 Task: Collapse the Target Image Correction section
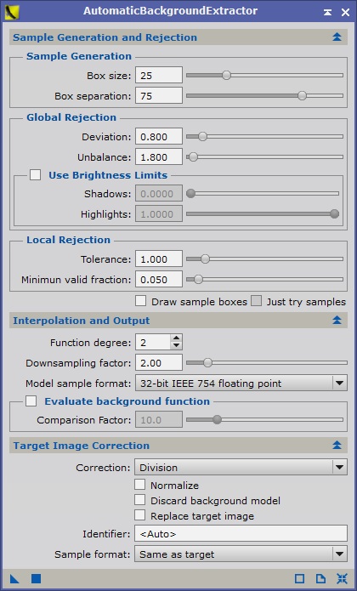click(x=337, y=445)
